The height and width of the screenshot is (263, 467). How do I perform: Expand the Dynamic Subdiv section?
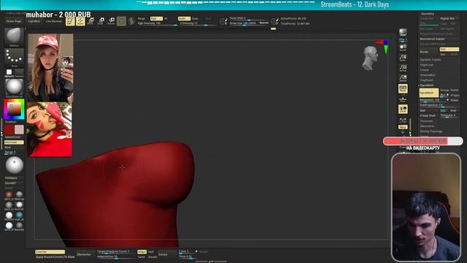click(430, 60)
